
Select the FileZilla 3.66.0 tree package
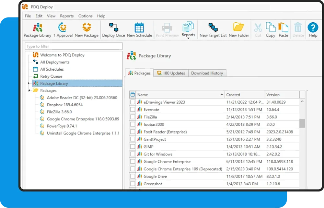pyautogui.click(x=59, y=112)
